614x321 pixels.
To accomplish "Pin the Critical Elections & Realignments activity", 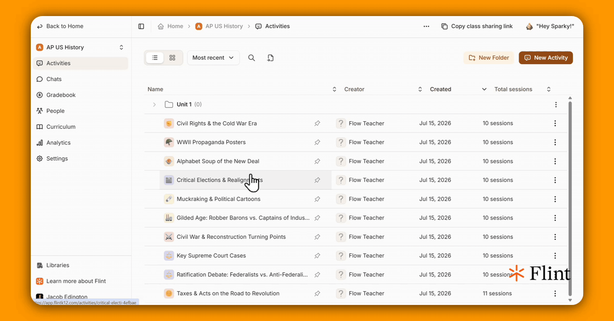I will [x=317, y=180].
